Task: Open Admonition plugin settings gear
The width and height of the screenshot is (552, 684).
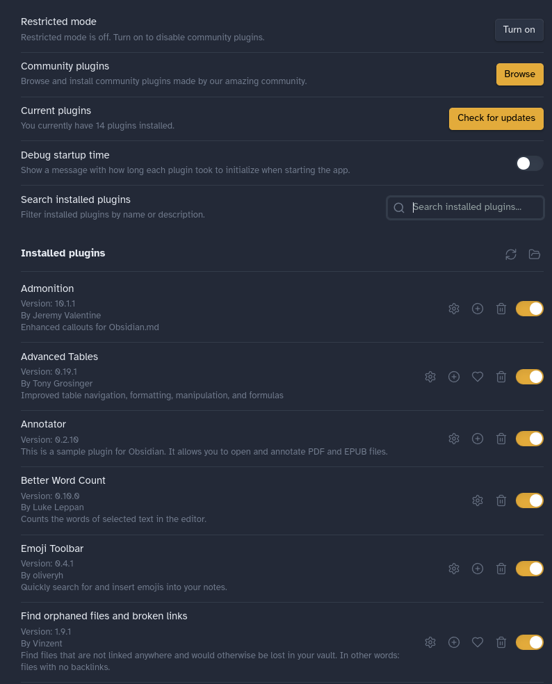Action: 454,309
